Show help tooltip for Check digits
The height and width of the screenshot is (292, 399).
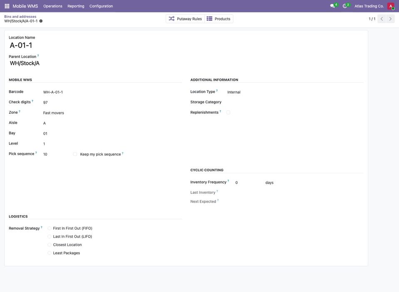coord(32,101)
